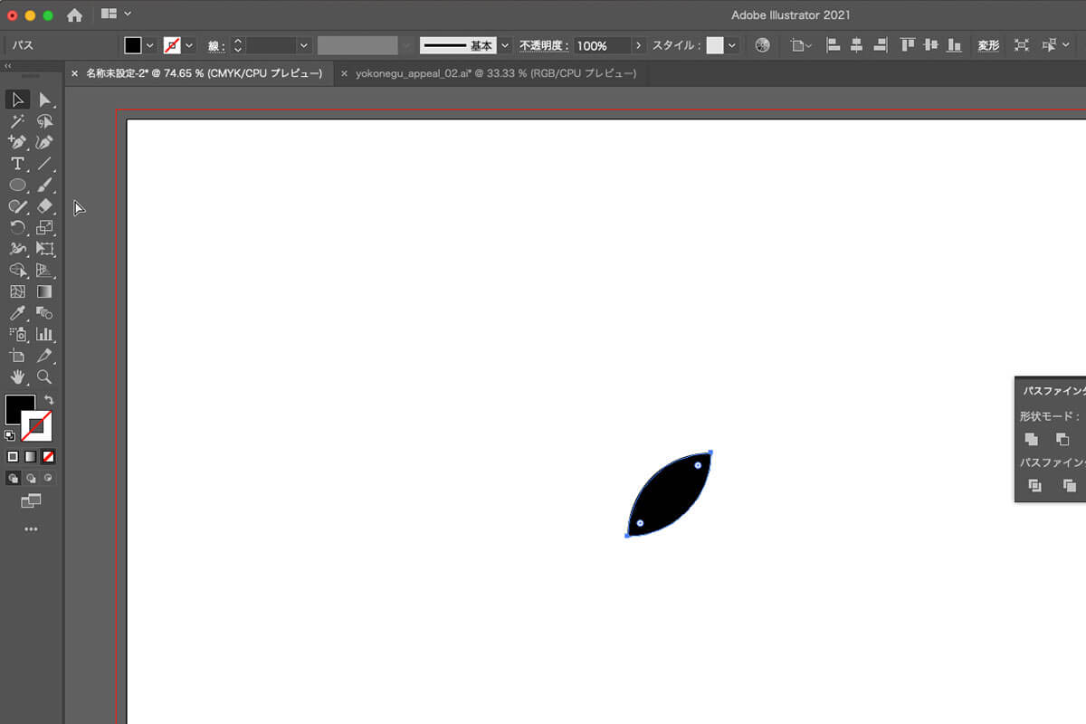Switch to 名称未設定-2 document tab

click(x=204, y=73)
